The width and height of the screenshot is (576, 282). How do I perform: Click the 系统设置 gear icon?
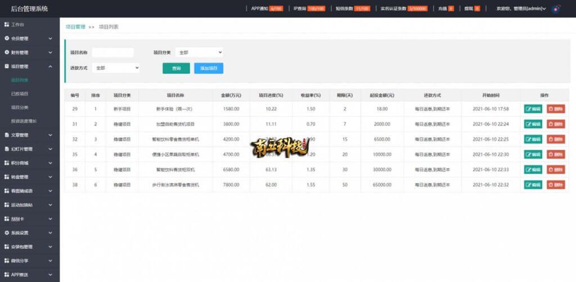[x=7, y=232]
